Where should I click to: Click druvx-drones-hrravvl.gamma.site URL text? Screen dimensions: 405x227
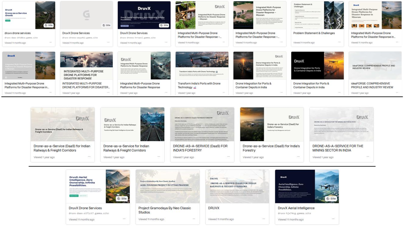(138, 38)
